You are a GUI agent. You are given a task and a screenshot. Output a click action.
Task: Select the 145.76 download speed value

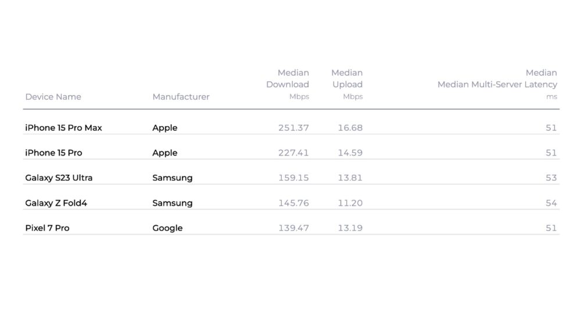293,203
